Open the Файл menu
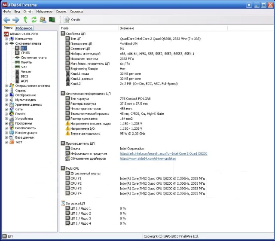The width and height of the screenshot is (275, 241). (x=7, y=12)
